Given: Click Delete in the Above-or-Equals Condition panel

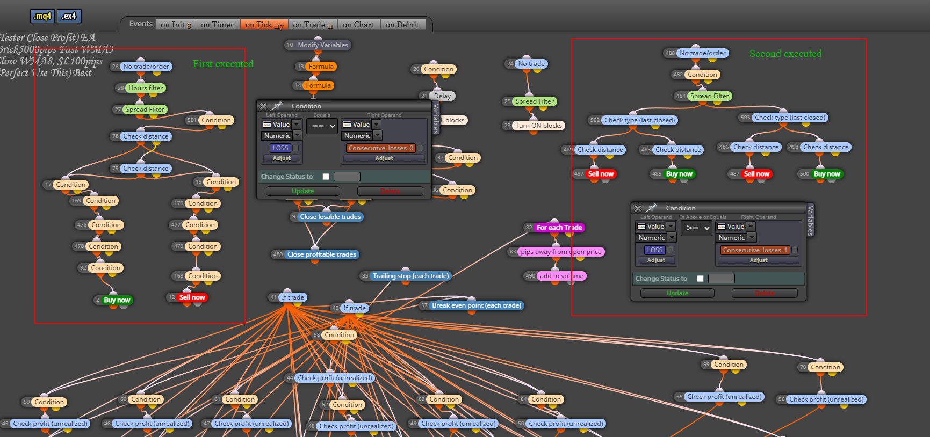Looking at the screenshot, I should (765, 293).
